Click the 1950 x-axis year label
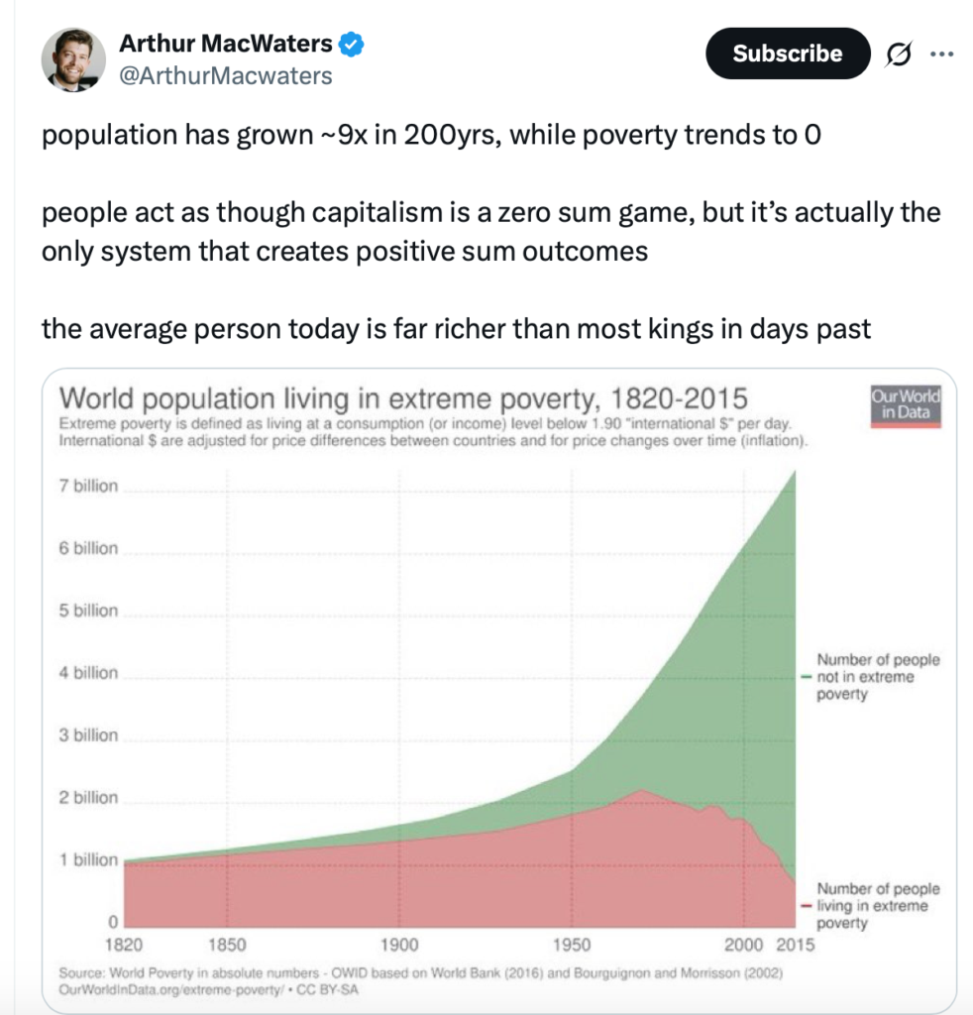 coord(572,945)
